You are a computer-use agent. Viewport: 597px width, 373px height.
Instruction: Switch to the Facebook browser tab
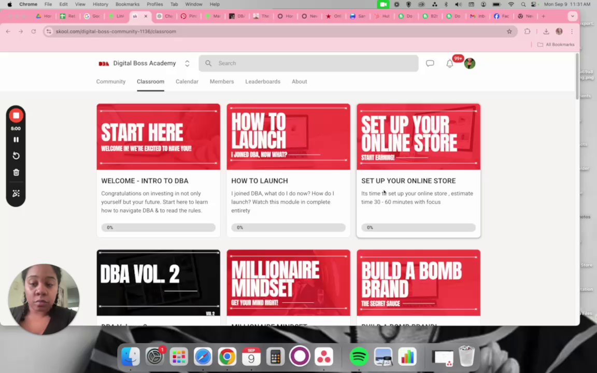point(502,17)
